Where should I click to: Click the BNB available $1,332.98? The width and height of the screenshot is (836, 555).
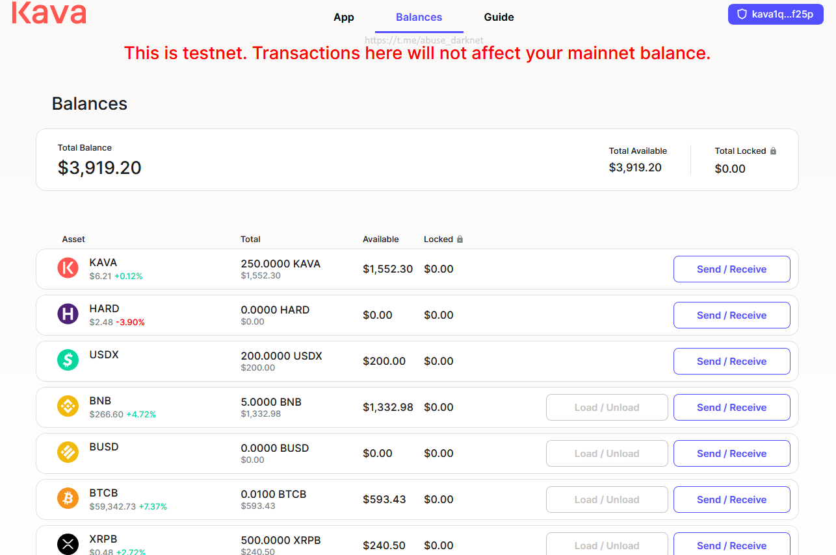click(x=388, y=408)
